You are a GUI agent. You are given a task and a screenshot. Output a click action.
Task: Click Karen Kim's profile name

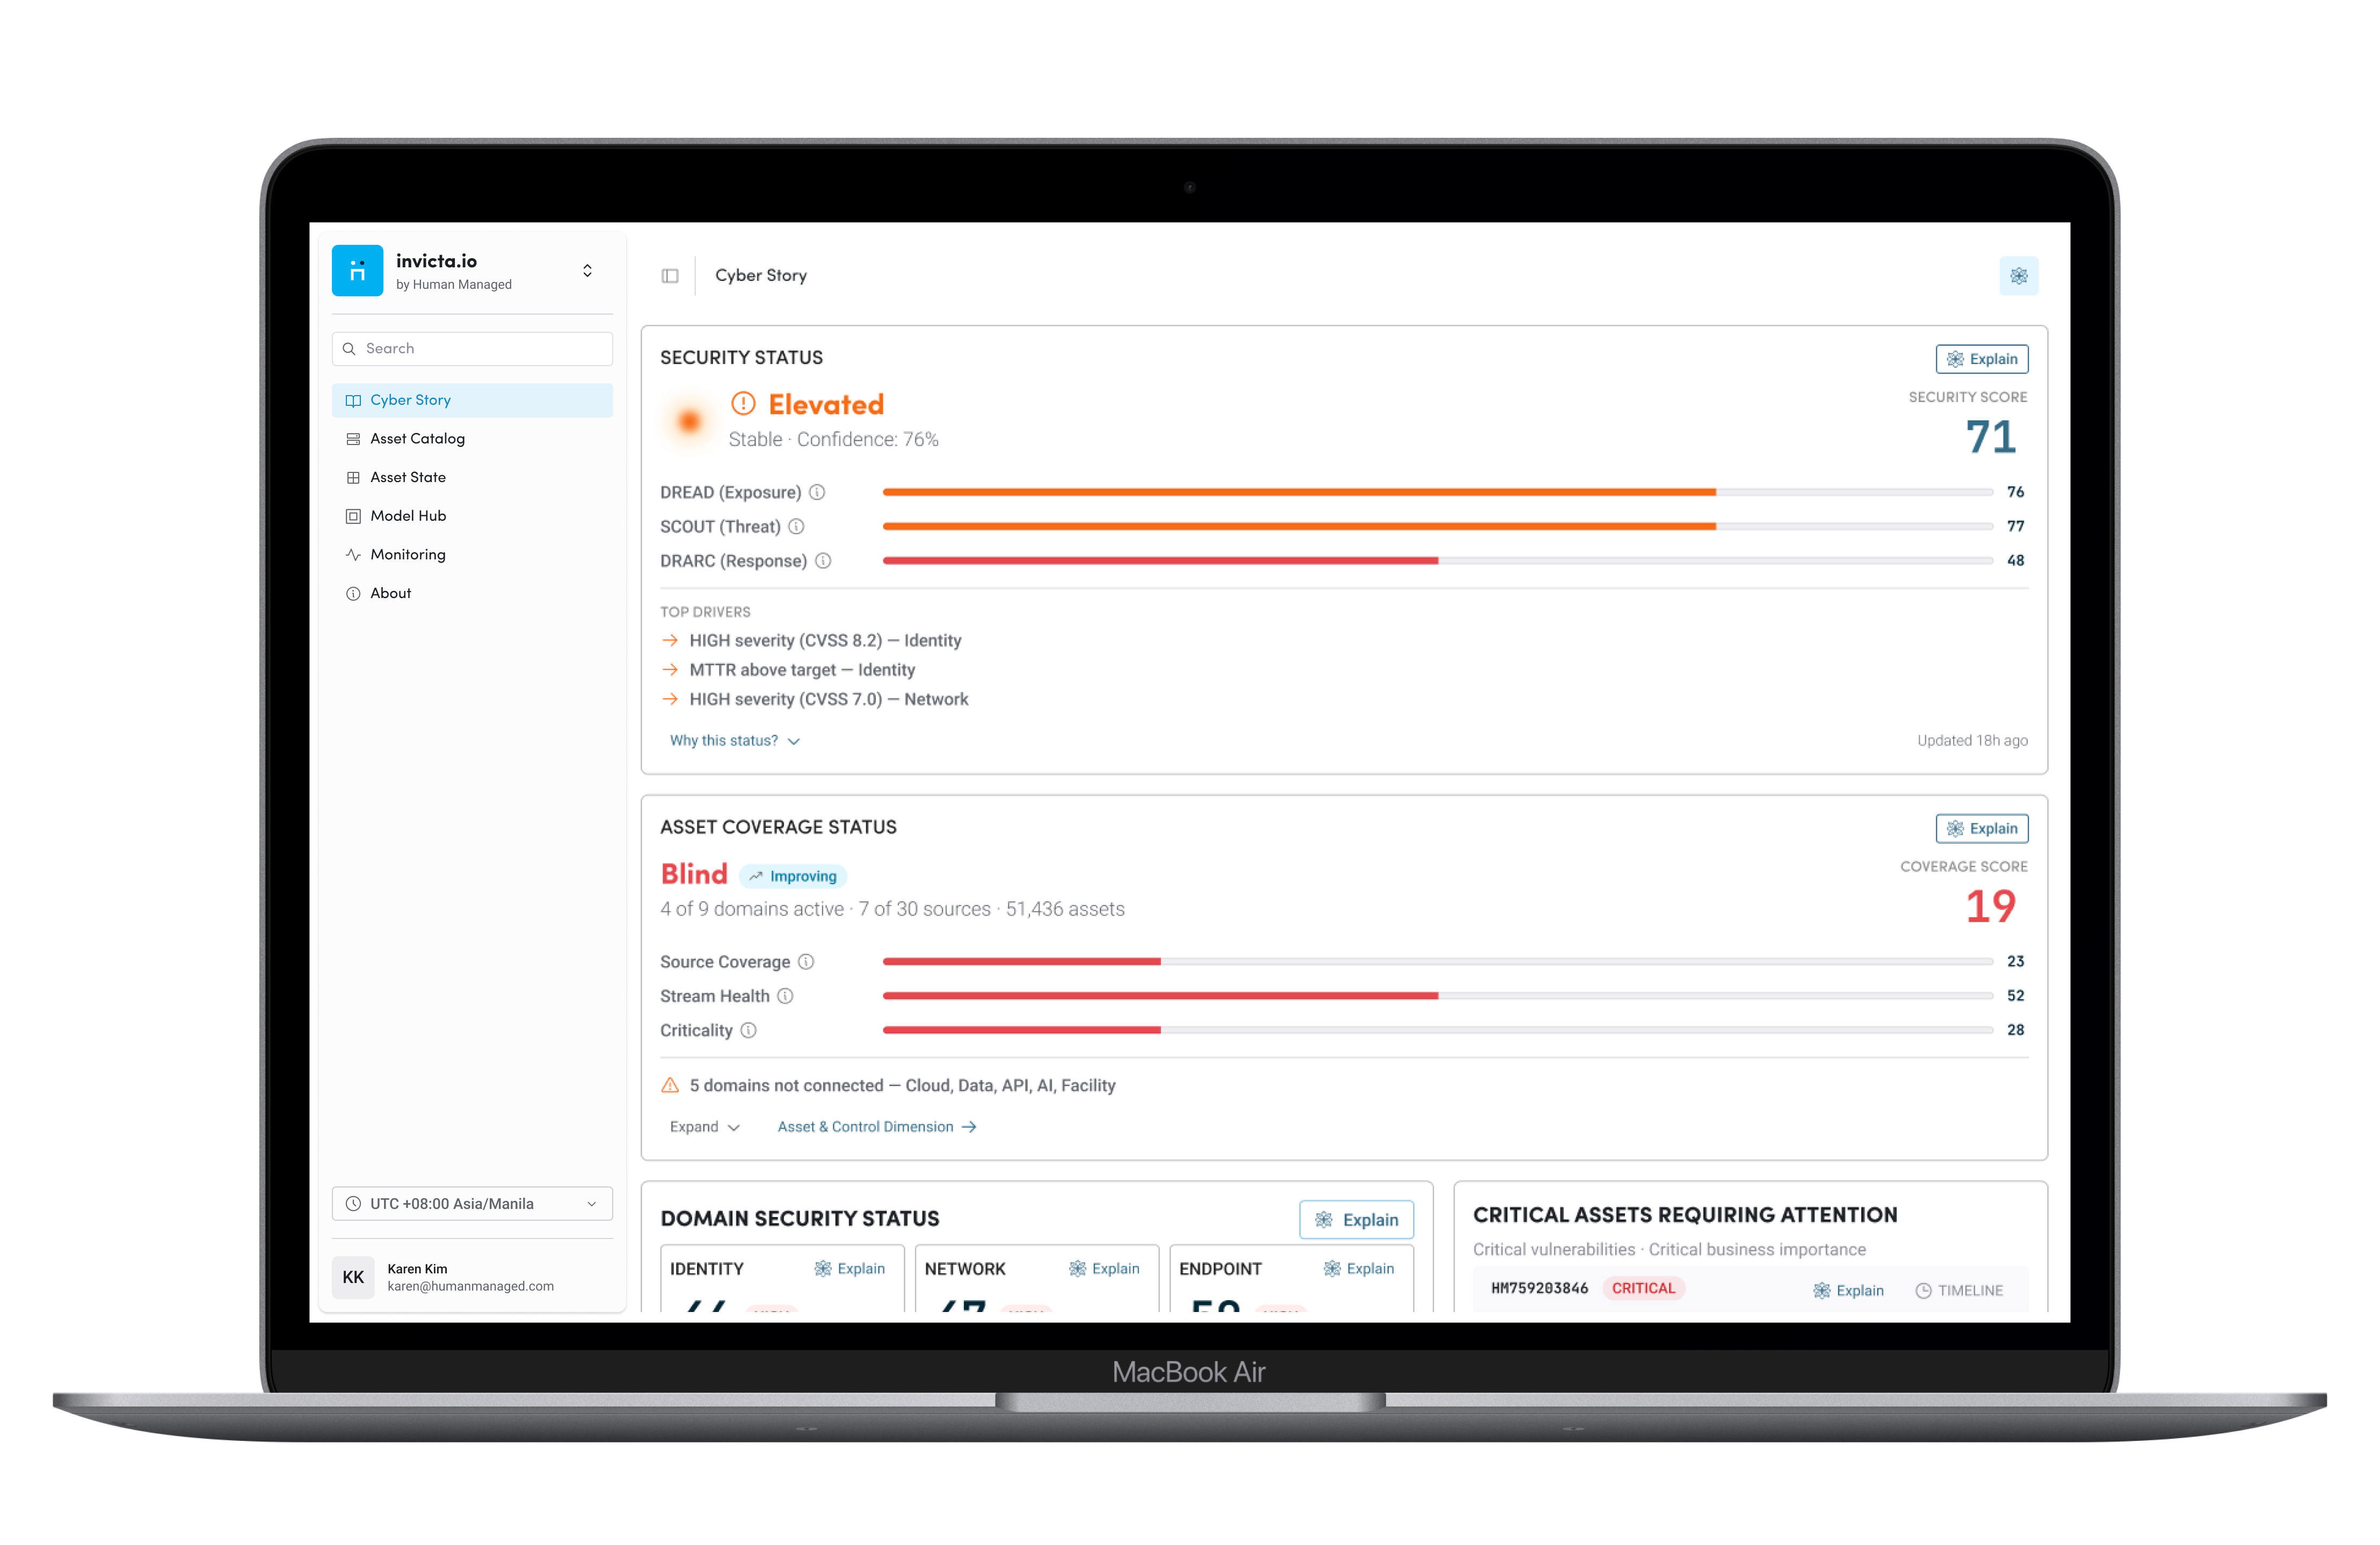click(417, 1269)
